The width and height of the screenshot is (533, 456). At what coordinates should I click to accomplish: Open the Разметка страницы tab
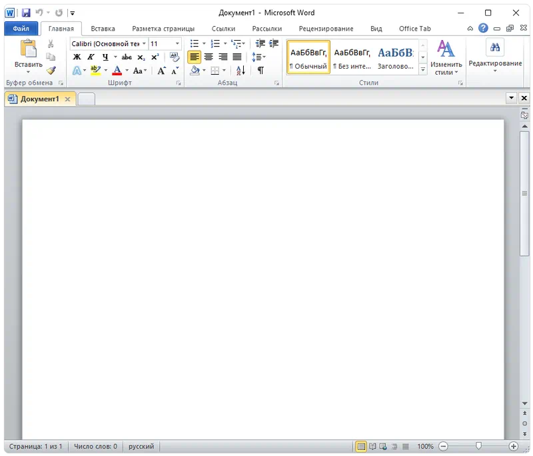click(x=163, y=29)
